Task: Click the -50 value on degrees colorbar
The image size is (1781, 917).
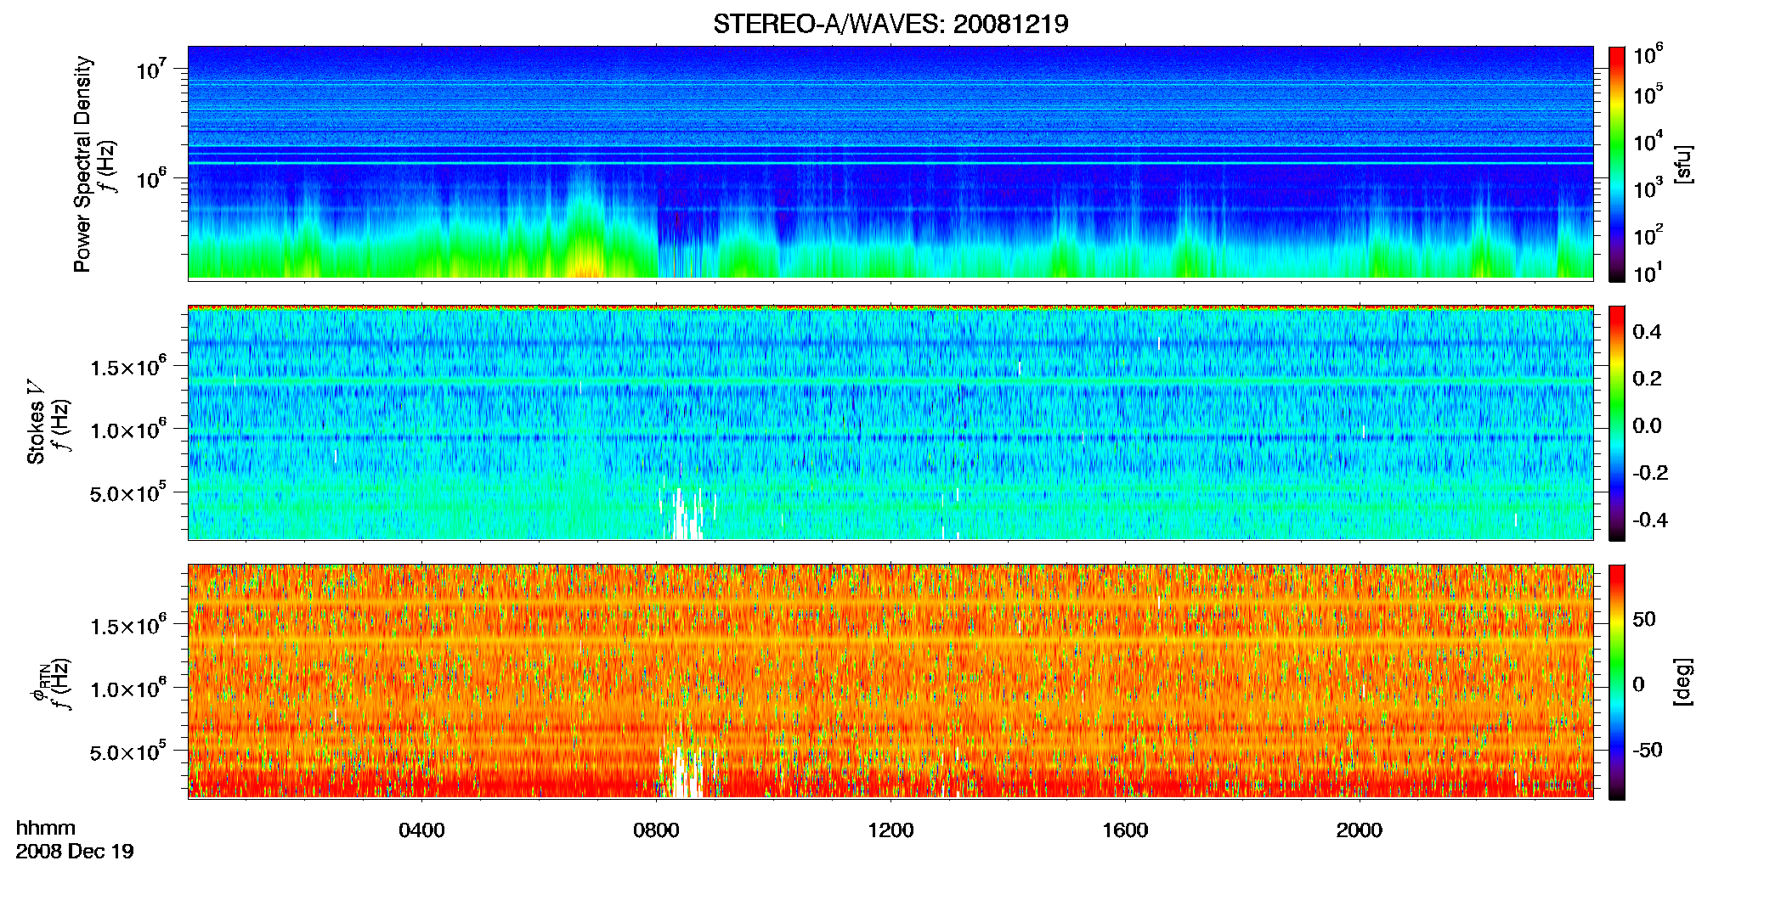Action: click(1648, 750)
